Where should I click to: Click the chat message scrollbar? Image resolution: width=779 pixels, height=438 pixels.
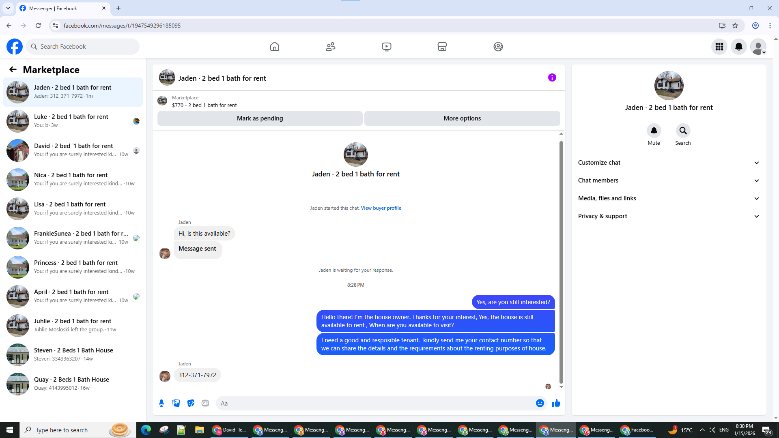[x=561, y=260]
